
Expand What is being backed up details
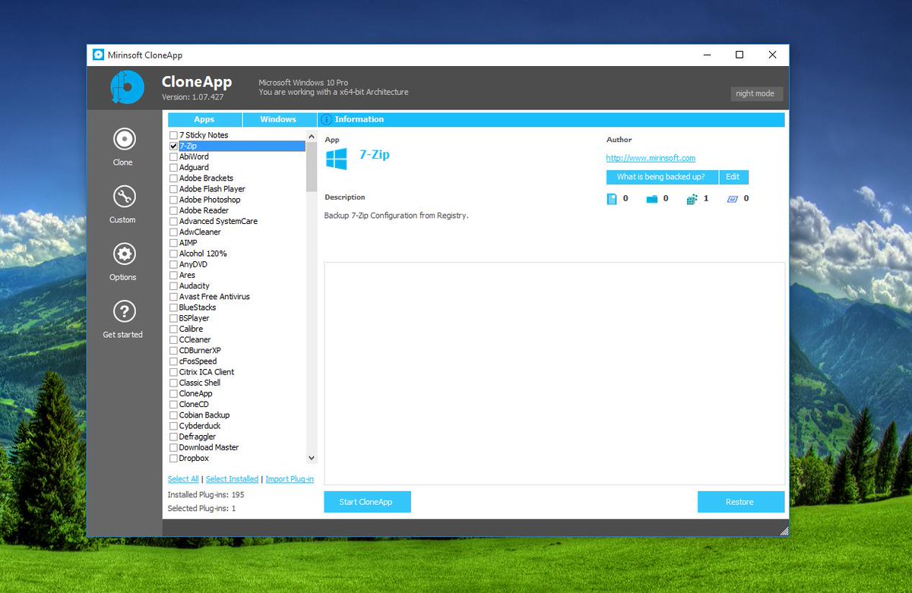(x=661, y=177)
